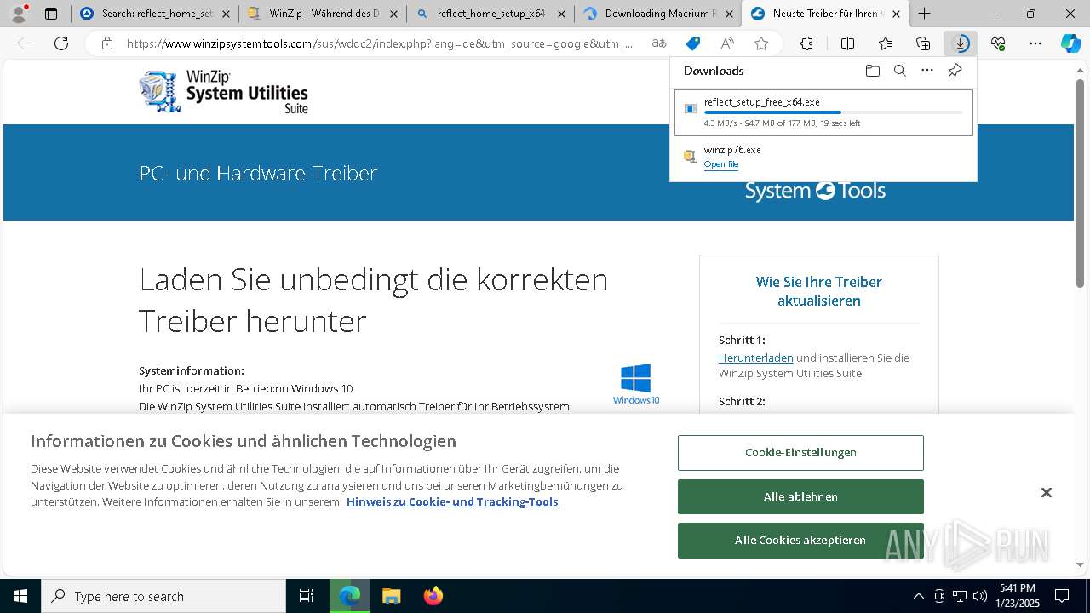Pin the Downloads panel
This screenshot has height=613, width=1090.
pyautogui.click(x=955, y=71)
